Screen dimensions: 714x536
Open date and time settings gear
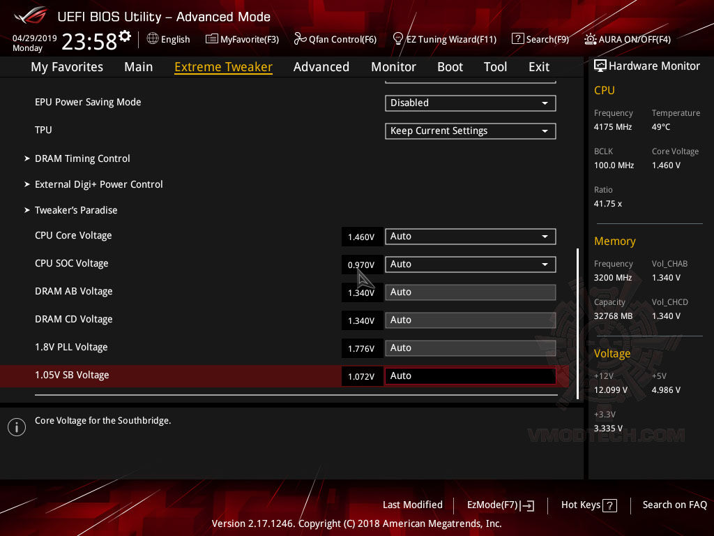pos(125,36)
